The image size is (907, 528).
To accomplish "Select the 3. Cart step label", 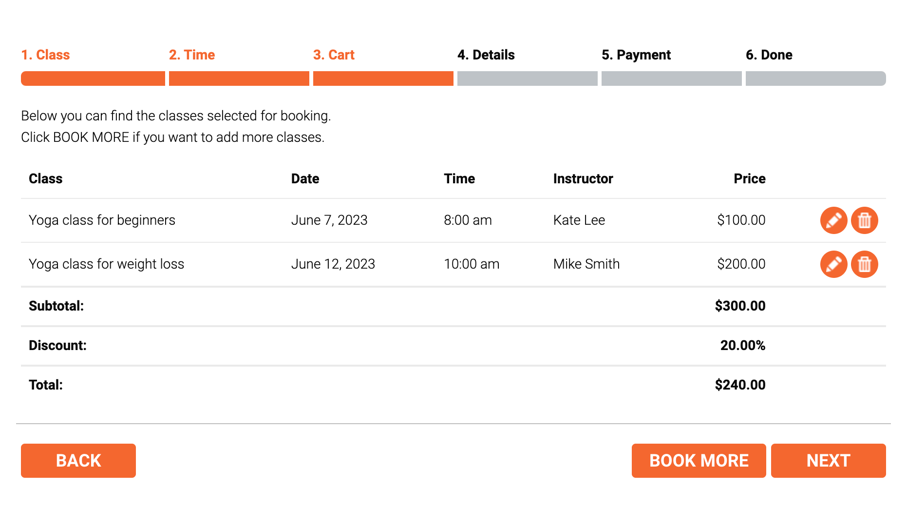I will (334, 55).
